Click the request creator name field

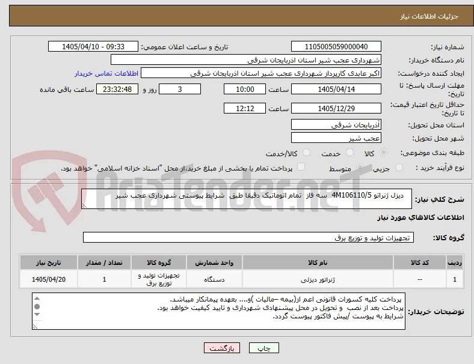tap(261, 73)
